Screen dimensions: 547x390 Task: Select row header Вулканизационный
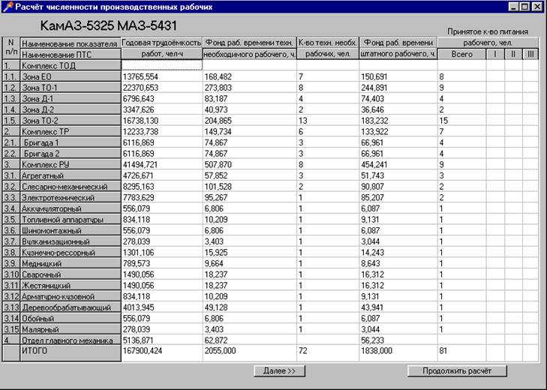(71, 241)
